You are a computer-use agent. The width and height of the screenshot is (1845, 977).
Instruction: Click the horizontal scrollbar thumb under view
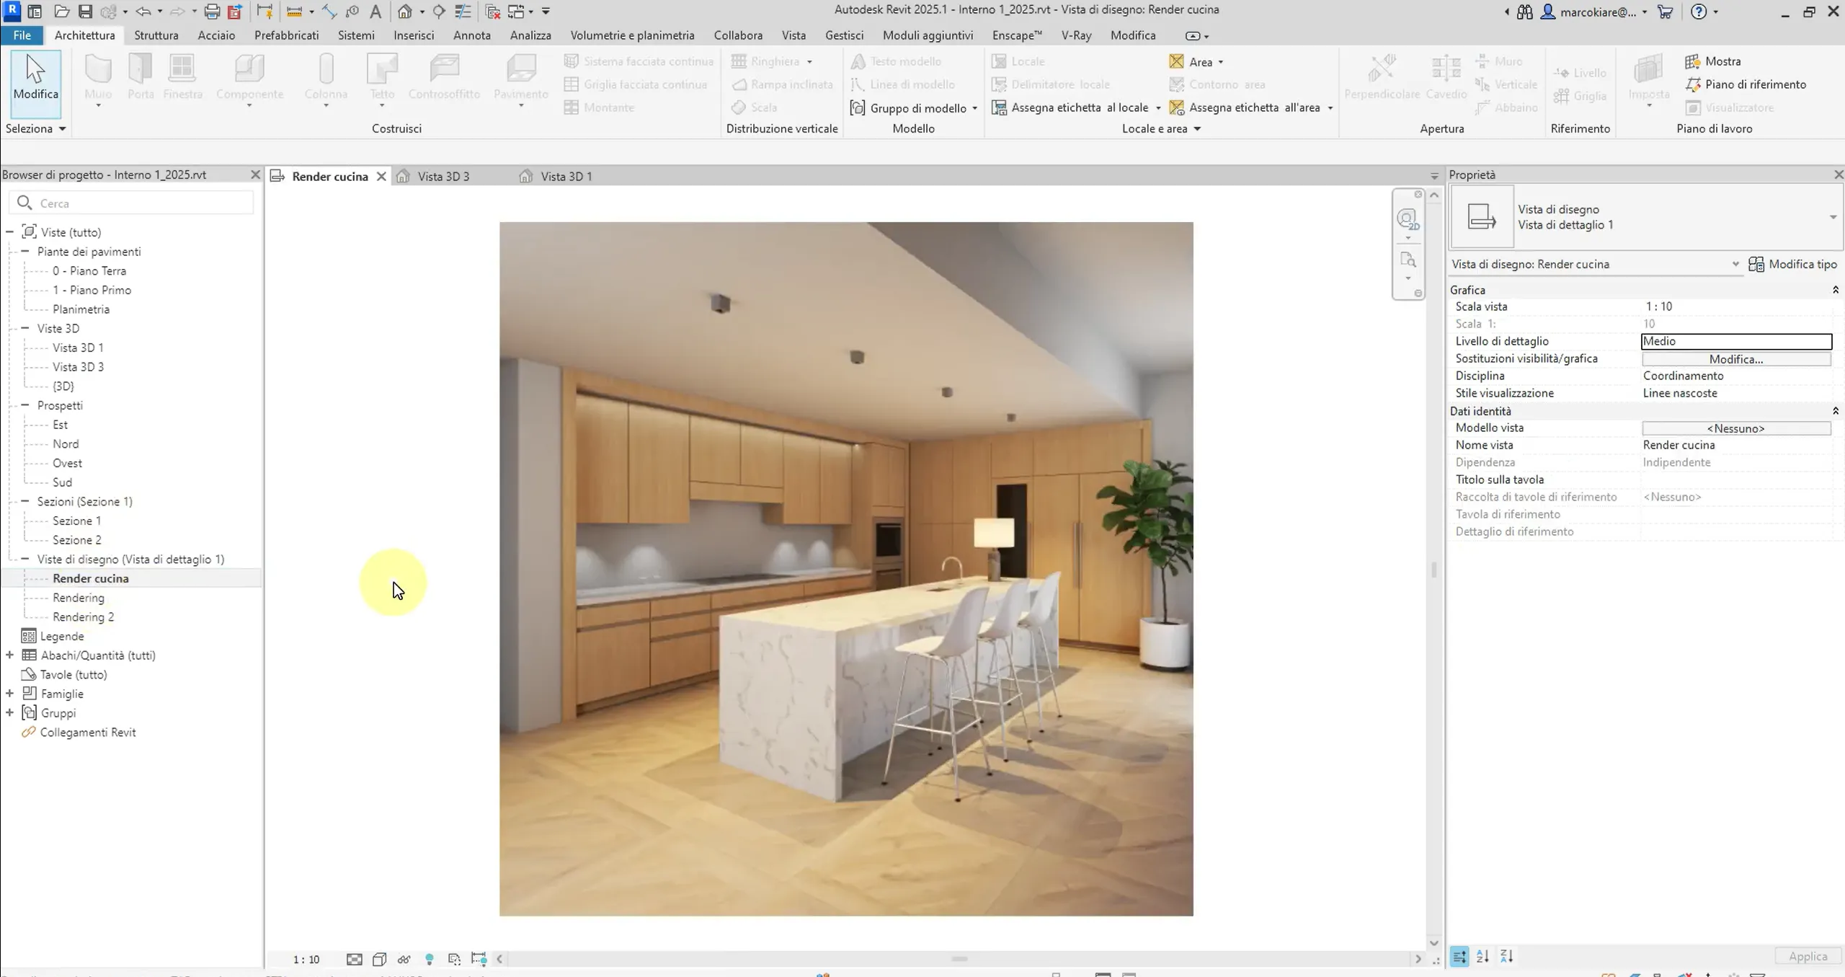pyautogui.click(x=959, y=959)
